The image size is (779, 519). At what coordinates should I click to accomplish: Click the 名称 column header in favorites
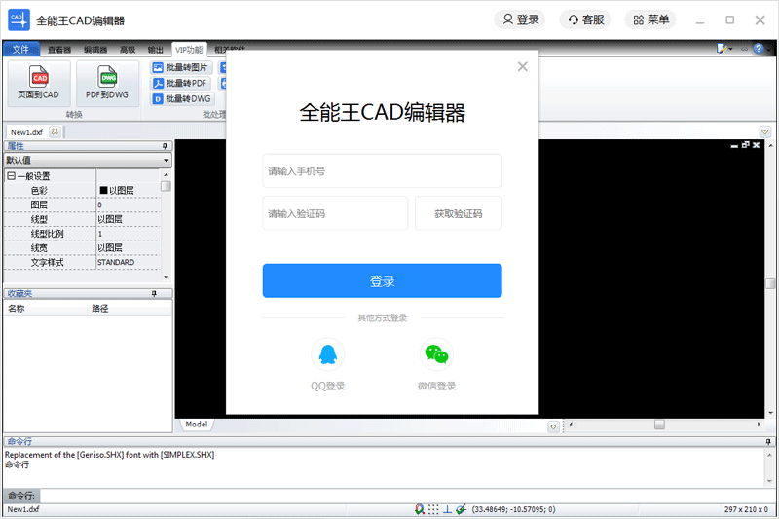(x=46, y=309)
